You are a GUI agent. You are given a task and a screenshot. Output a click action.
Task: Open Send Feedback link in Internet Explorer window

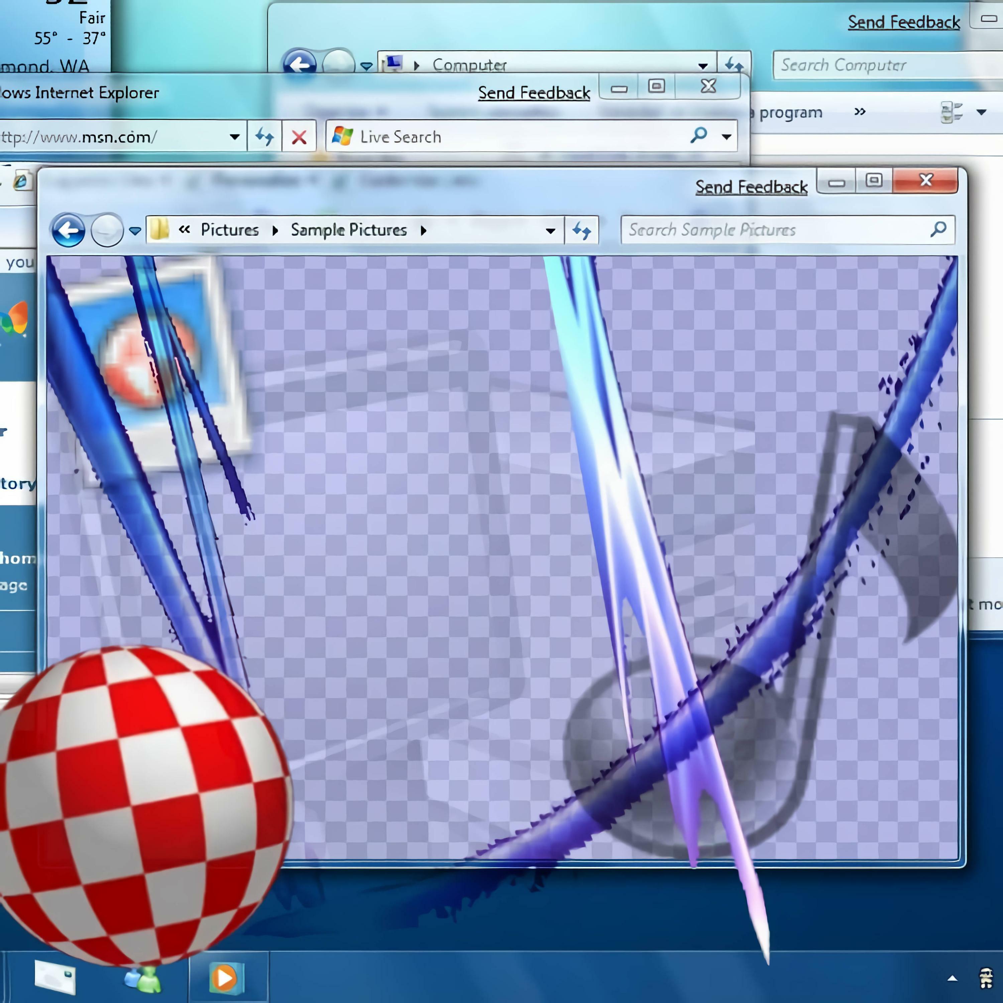[534, 93]
